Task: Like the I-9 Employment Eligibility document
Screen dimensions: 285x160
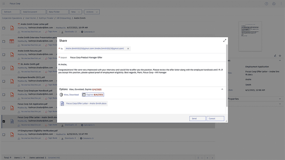Action: coord(19,138)
